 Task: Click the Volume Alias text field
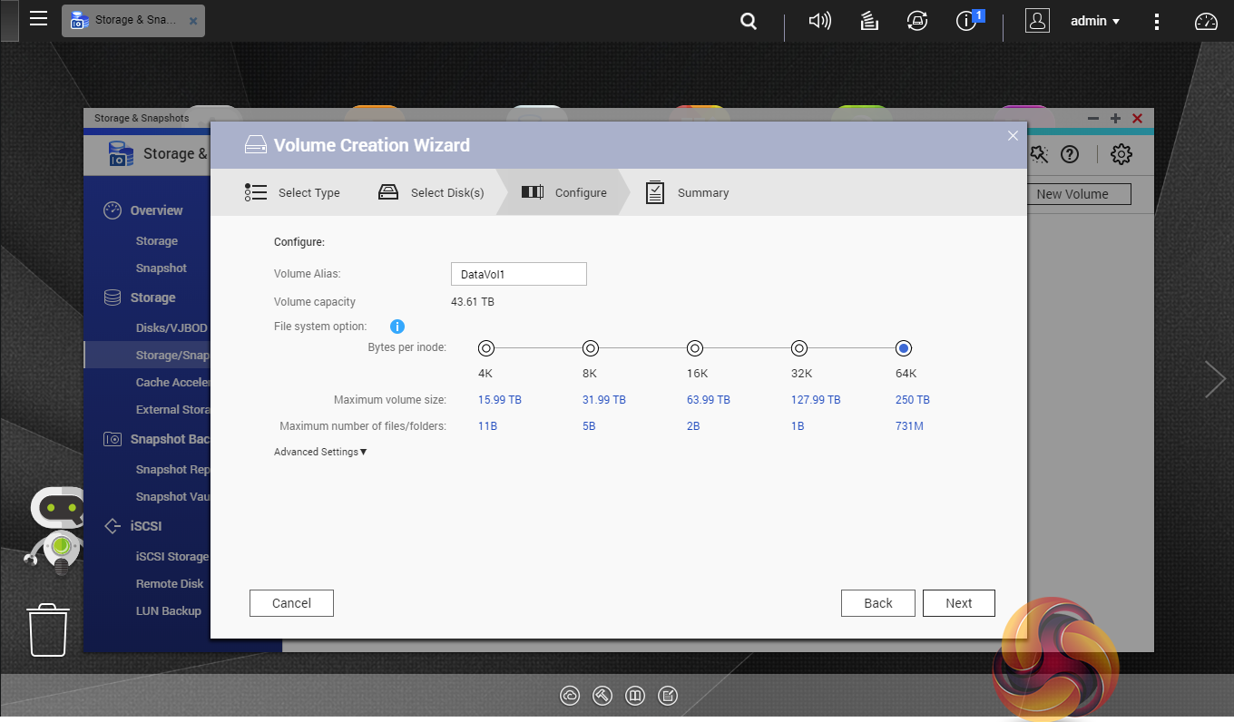[x=518, y=274]
